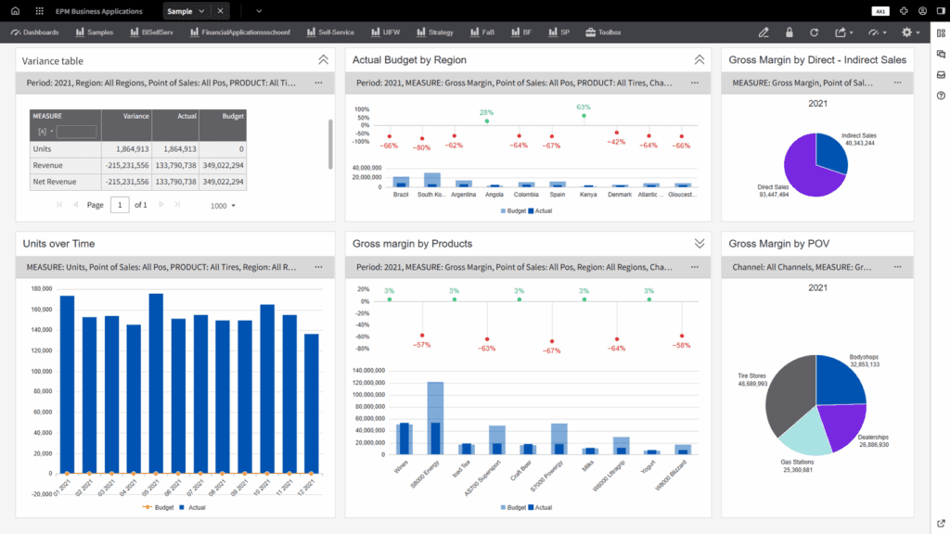Open the Sample tab dropdown arrow

click(203, 10)
